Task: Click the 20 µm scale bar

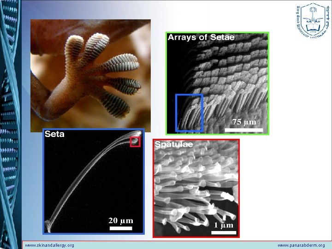Action: pyautogui.click(x=121, y=228)
